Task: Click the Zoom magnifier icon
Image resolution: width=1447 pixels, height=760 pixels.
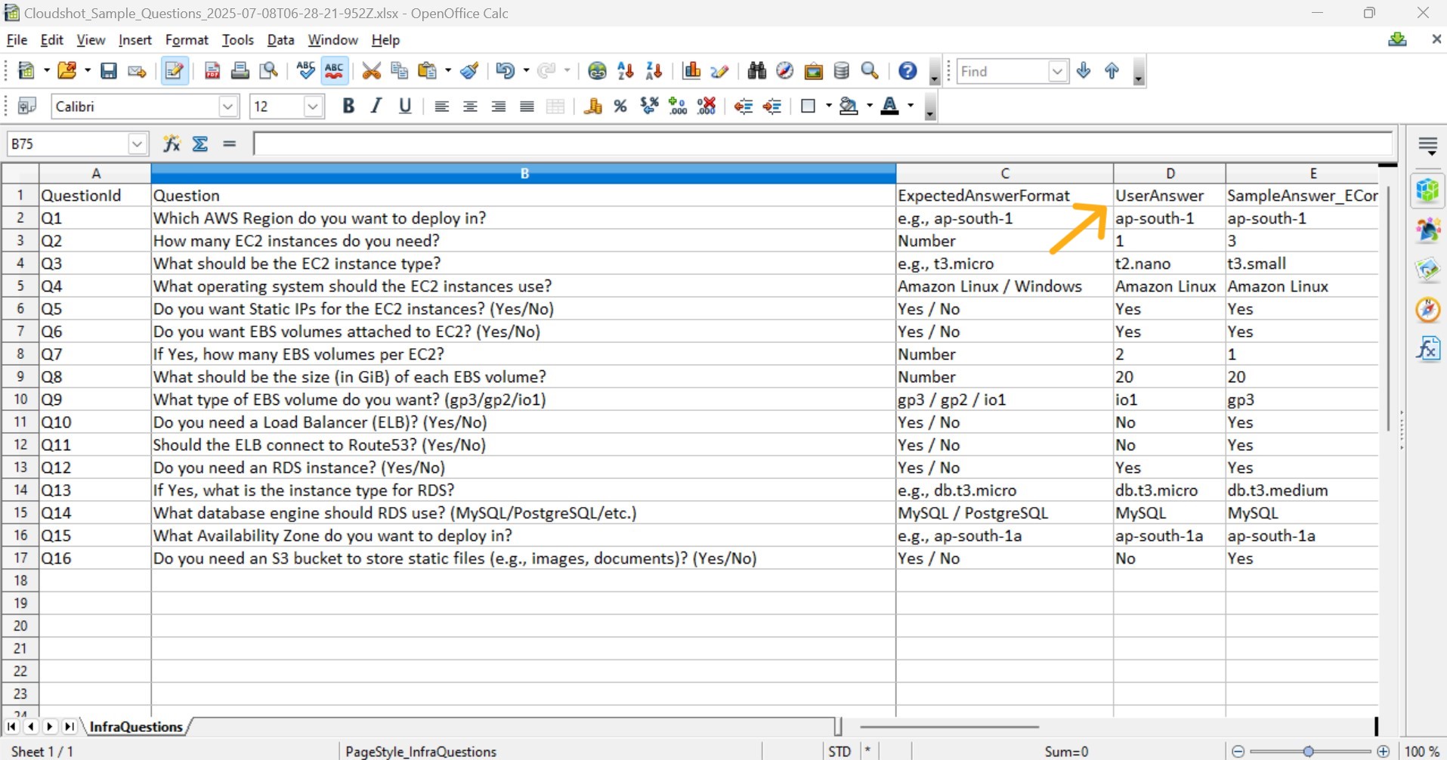Action: 870,71
